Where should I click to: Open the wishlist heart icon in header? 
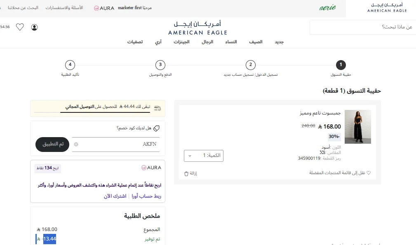20,27
